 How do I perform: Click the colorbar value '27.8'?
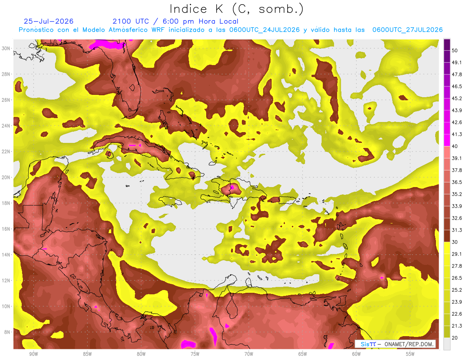[456, 266]
